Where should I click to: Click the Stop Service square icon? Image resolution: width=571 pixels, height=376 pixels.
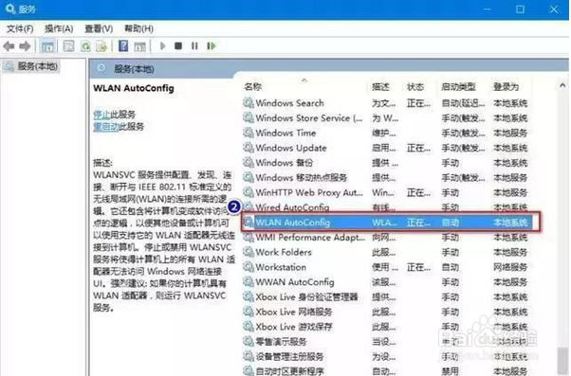178,46
